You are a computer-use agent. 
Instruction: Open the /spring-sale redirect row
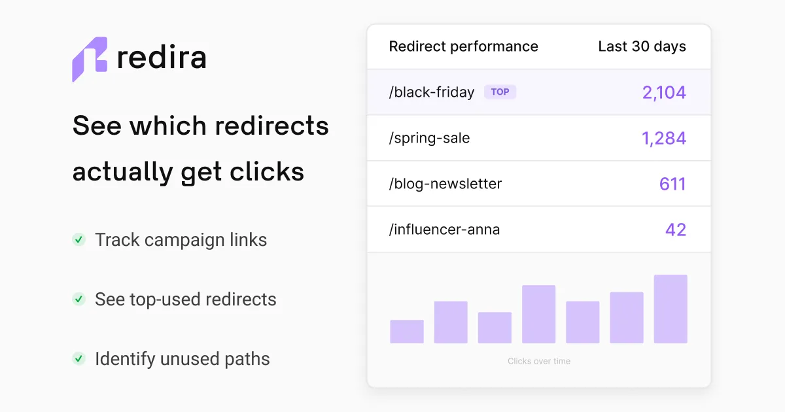click(x=539, y=138)
